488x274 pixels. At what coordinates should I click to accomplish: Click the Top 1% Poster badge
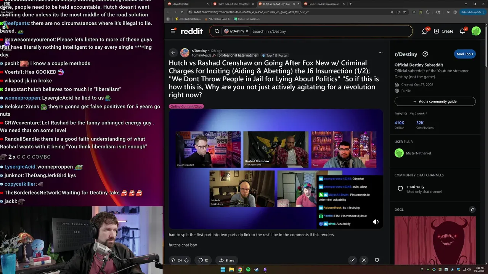coord(274,55)
